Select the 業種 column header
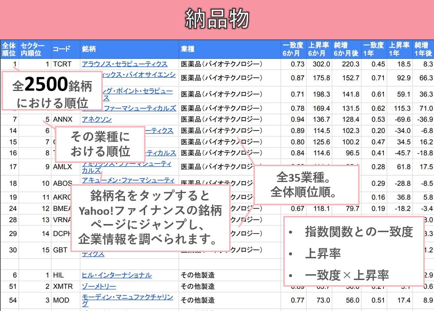The image size is (434, 311). pyautogui.click(x=230, y=49)
